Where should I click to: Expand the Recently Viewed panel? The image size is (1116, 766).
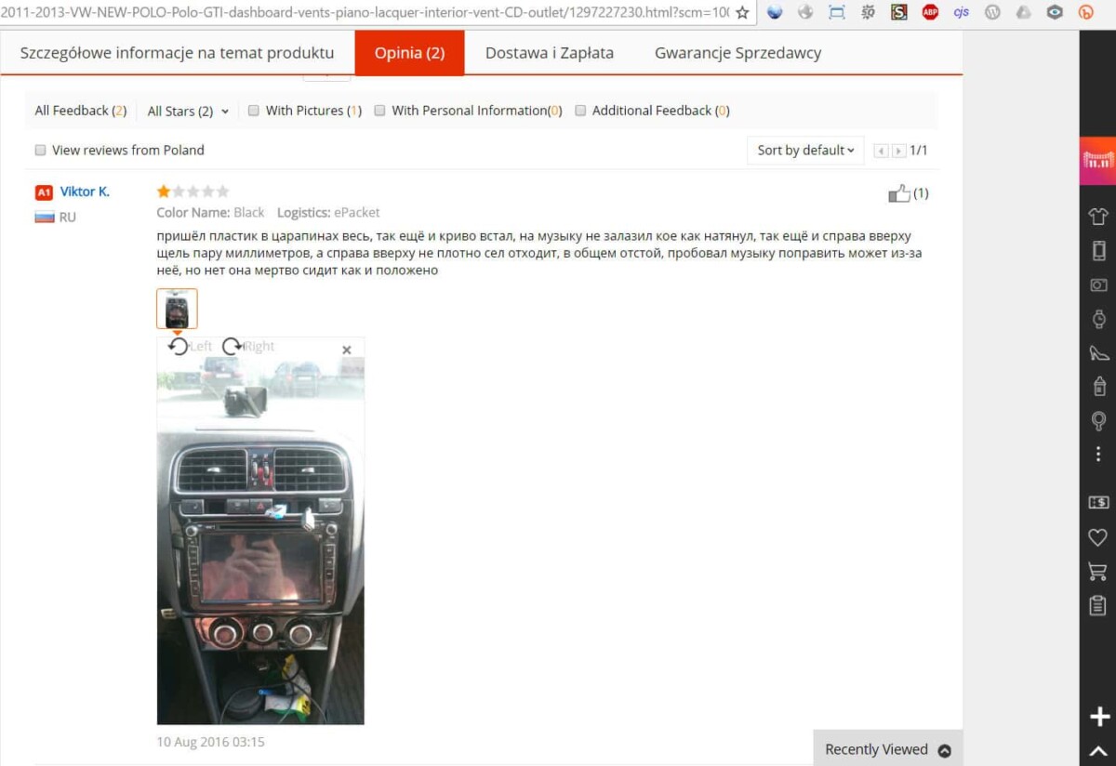888,749
